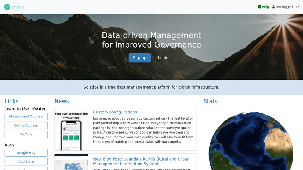
Task: Open Help via the green book icon
Action: point(259,7)
